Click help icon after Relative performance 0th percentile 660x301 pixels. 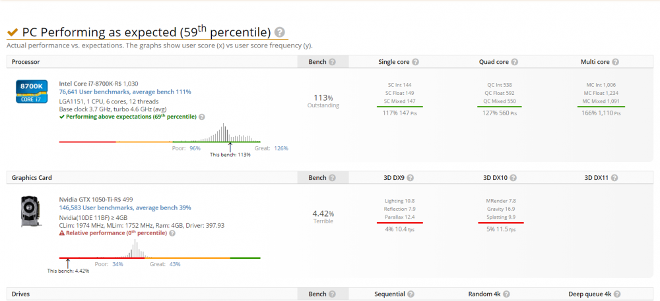172,233
